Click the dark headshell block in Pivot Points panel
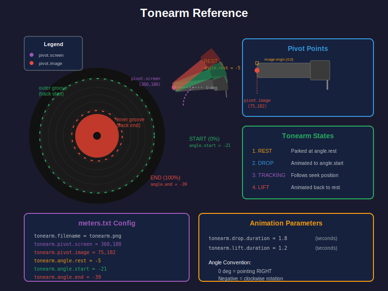This screenshot has width=388, height=291. coord(320,70)
